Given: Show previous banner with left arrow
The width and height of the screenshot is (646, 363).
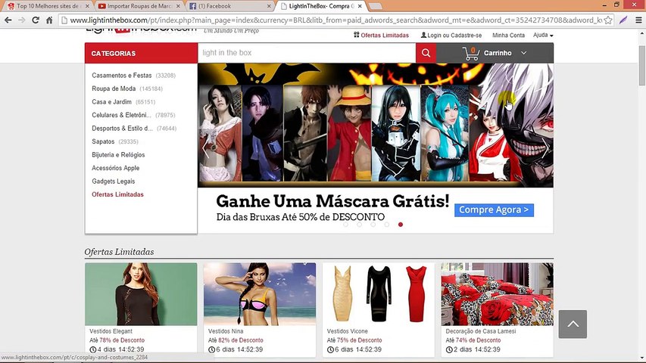Looking at the screenshot, I should pyautogui.click(x=206, y=147).
